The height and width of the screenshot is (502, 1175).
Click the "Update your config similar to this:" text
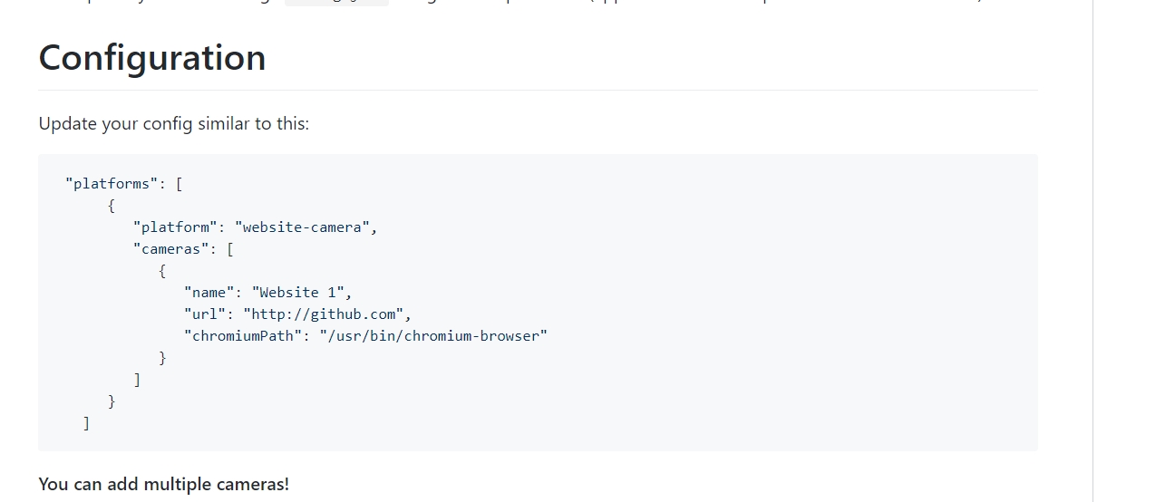[173, 123]
